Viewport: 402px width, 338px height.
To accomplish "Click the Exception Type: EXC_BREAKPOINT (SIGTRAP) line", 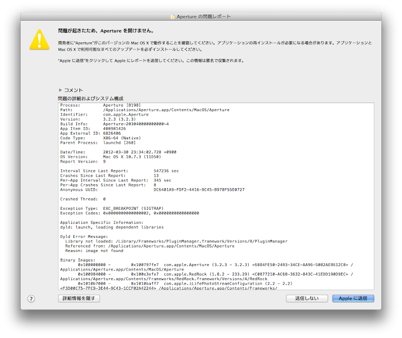I will click(112, 209).
